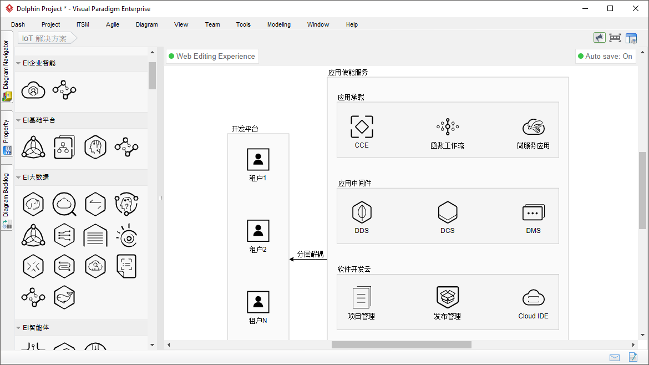Open the ITSM menu
The height and width of the screenshot is (365, 649).
click(83, 24)
